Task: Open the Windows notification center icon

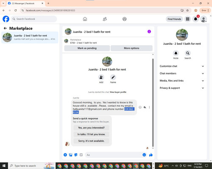Action: (x=206, y=166)
